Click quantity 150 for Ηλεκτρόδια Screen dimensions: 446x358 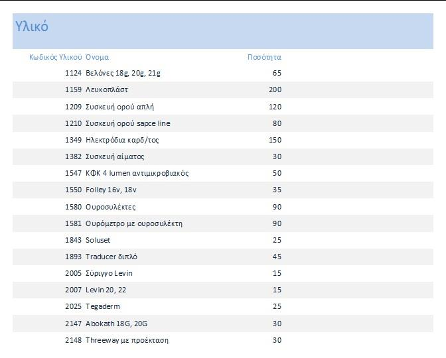coord(275,140)
